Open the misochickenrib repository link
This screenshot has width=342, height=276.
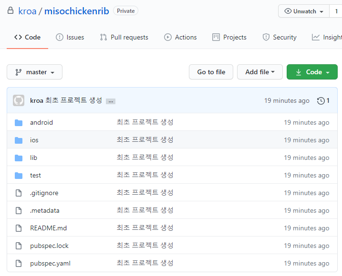[x=77, y=11]
